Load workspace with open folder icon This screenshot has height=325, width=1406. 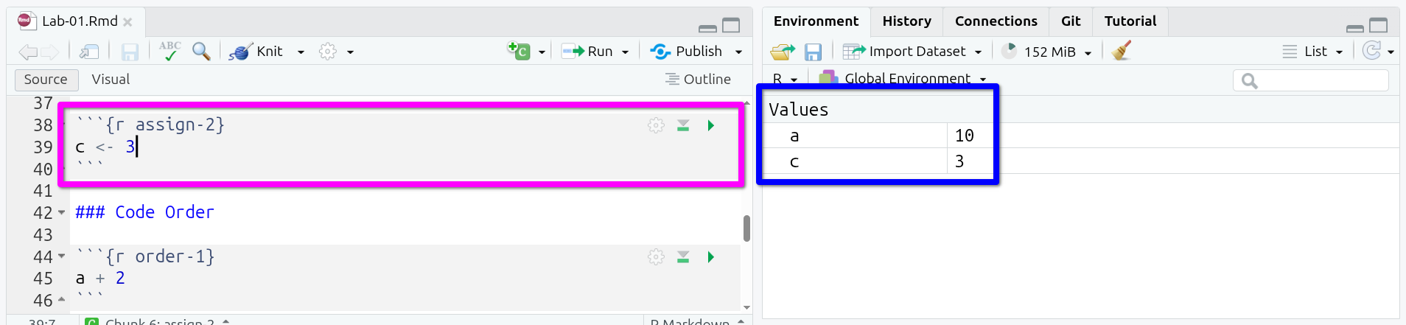pos(782,52)
